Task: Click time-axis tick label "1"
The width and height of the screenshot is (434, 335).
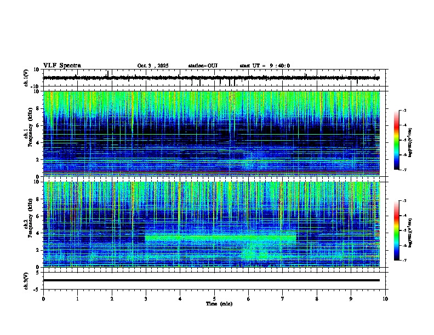Action: [77, 299]
